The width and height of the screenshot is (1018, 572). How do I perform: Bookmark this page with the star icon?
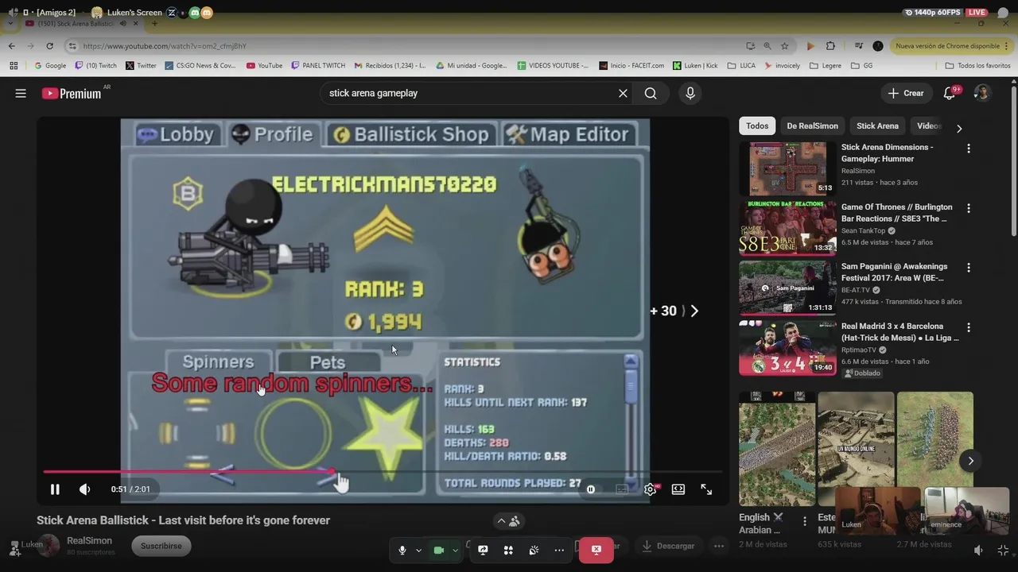tap(785, 46)
